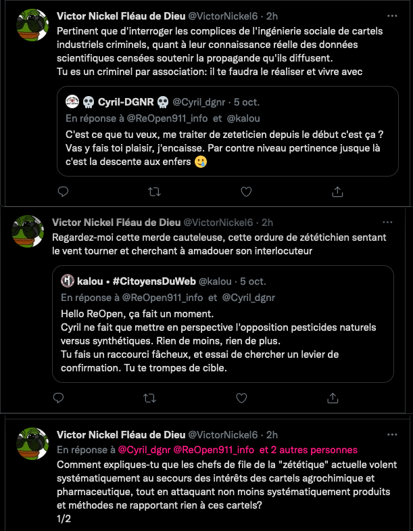Open more options on the "Regardez-moi" tweet
The image size is (413, 531).
click(x=387, y=222)
